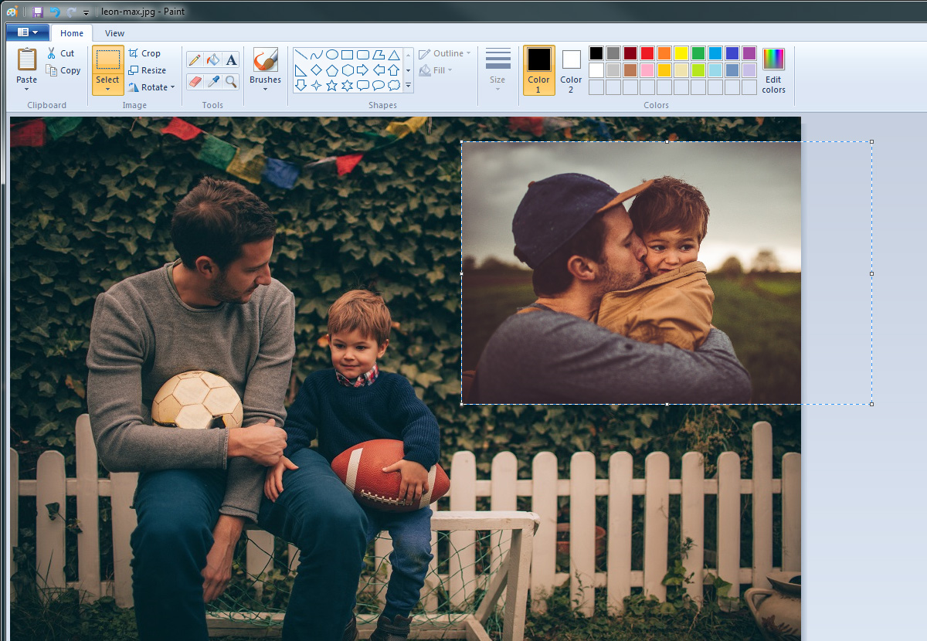Choose the Hexagon shape

pyautogui.click(x=348, y=70)
